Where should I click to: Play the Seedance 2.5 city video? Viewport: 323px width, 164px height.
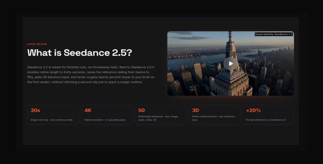231,64
